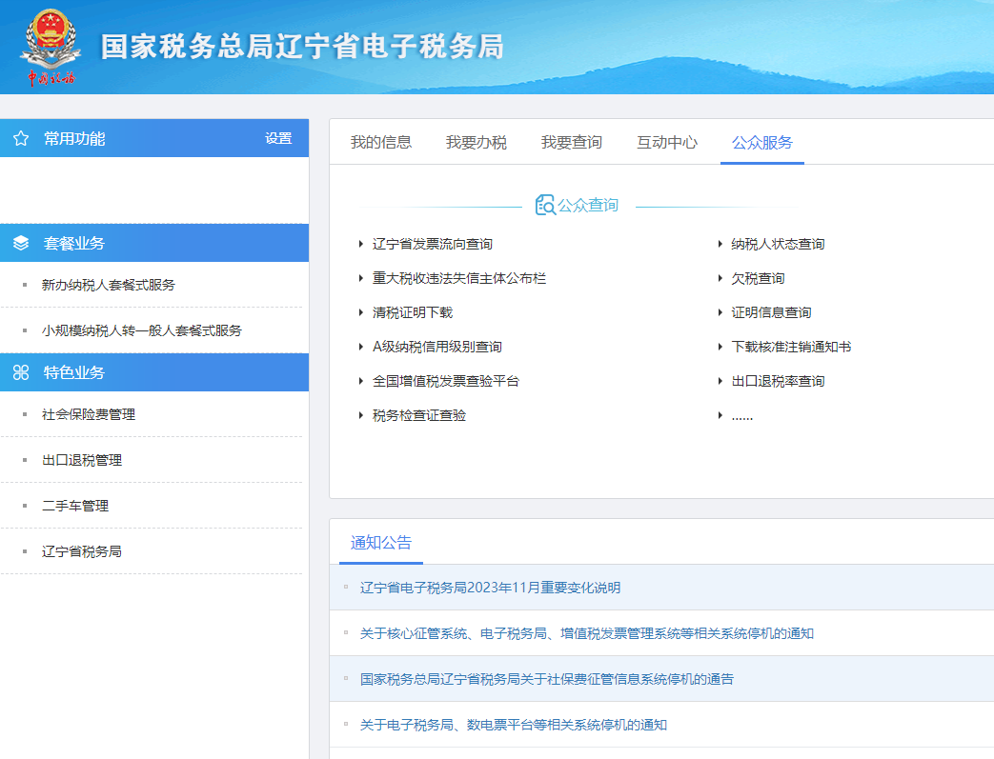Open 辽宁省税务局 in the sidebar

tap(82, 551)
